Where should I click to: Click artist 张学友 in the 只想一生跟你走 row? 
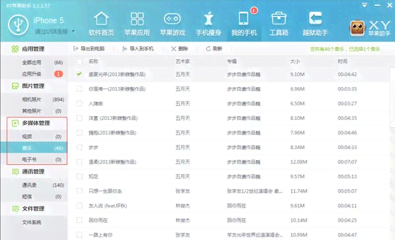(x=182, y=191)
